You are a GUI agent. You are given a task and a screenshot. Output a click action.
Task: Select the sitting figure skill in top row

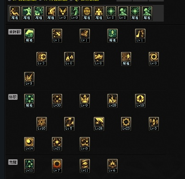pos(15,13)
